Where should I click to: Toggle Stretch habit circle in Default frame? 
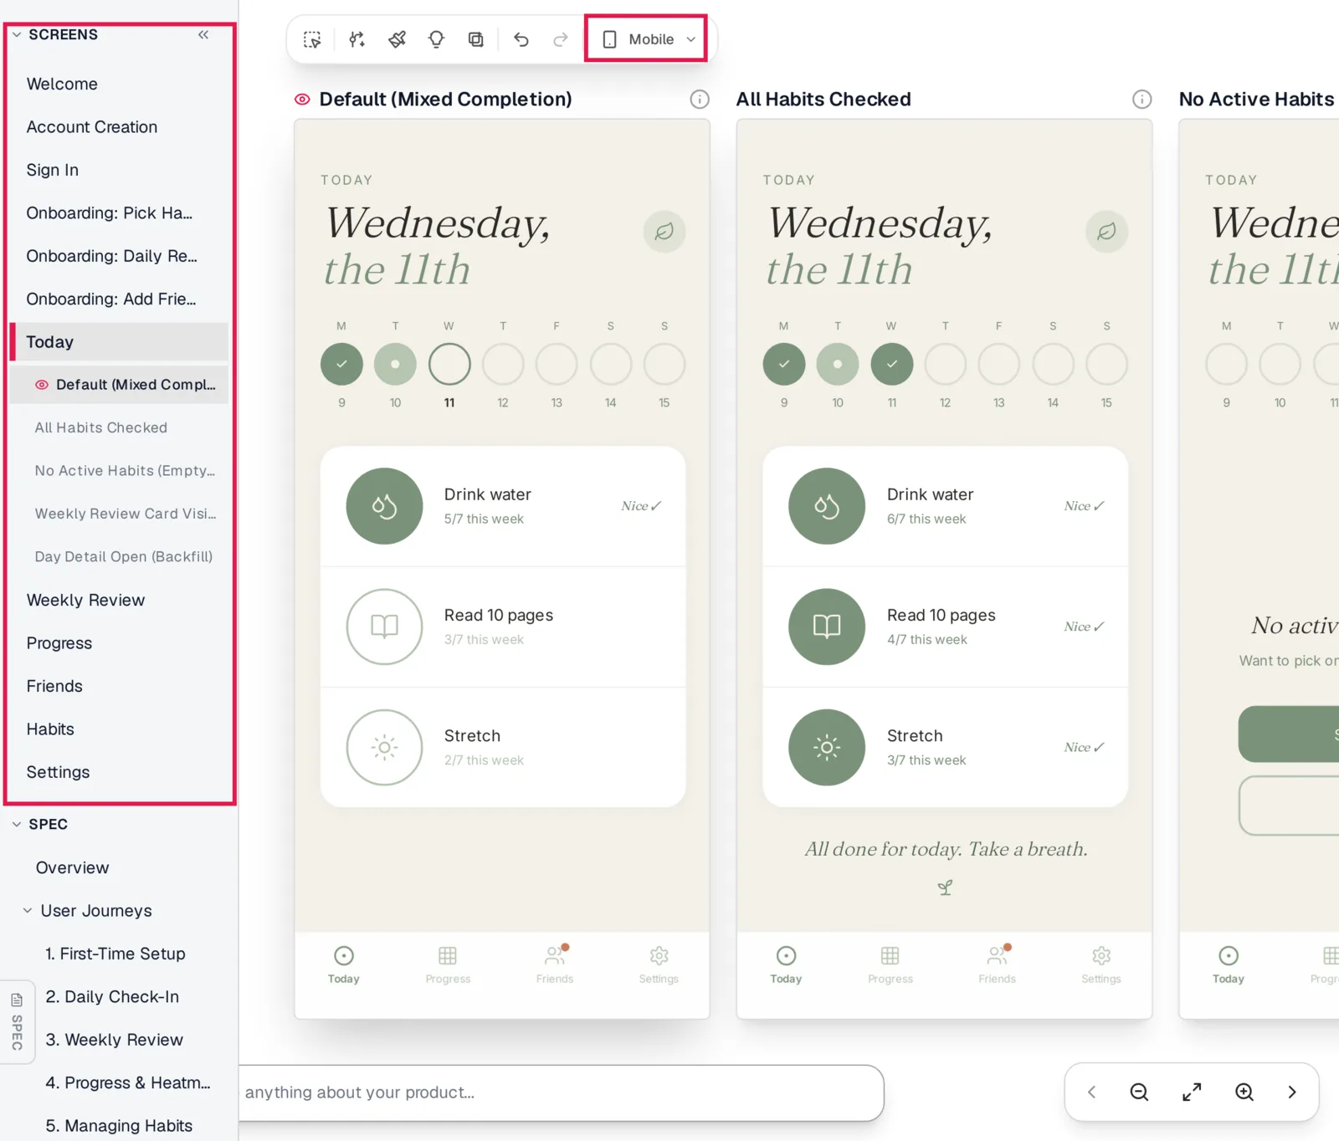384,747
